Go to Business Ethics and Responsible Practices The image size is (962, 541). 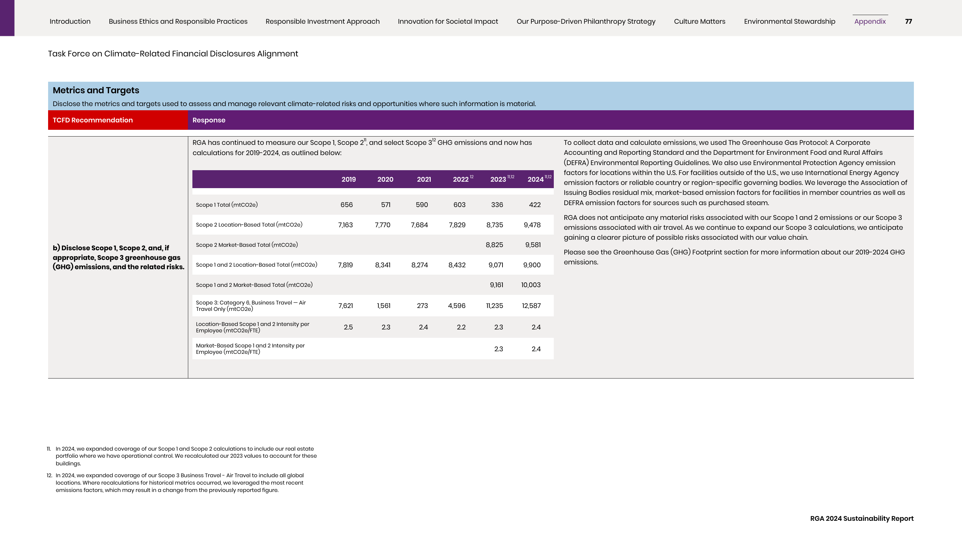click(x=178, y=21)
